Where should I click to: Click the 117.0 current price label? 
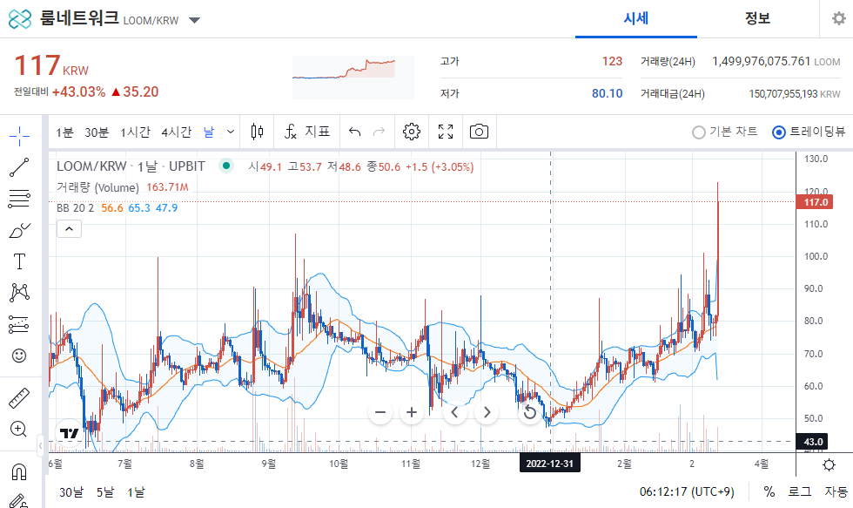815,202
